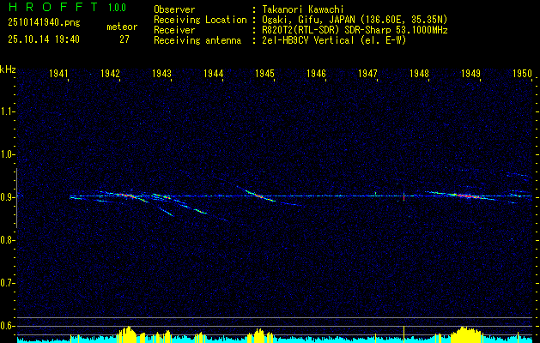The width and height of the screenshot is (540, 343).
Task: Click the 0.9 kHz frequency label
Action: click(x=7, y=197)
